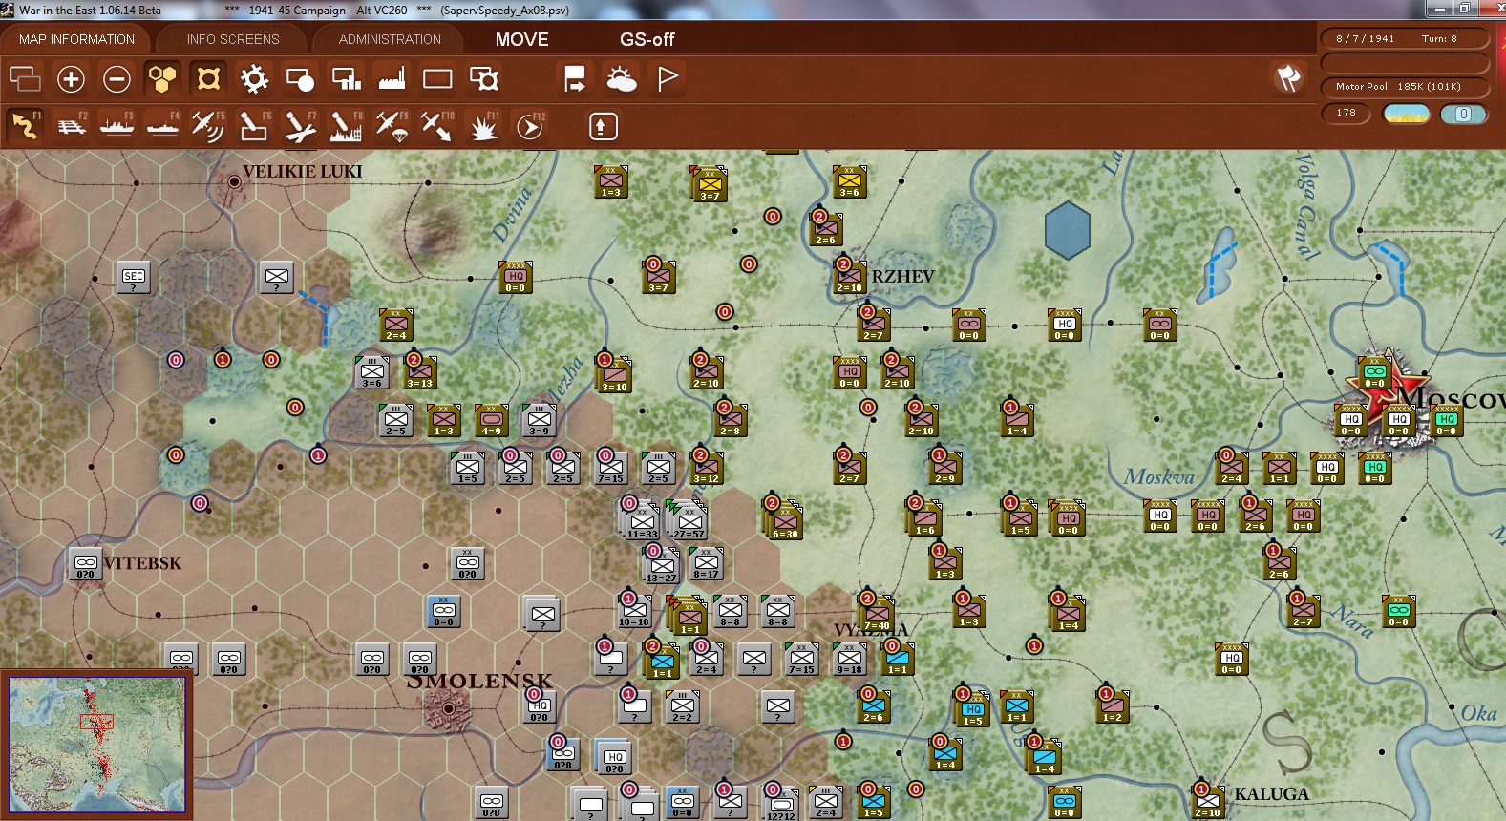
Task: Select the F7 bomb airfield mode
Action: 300,126
